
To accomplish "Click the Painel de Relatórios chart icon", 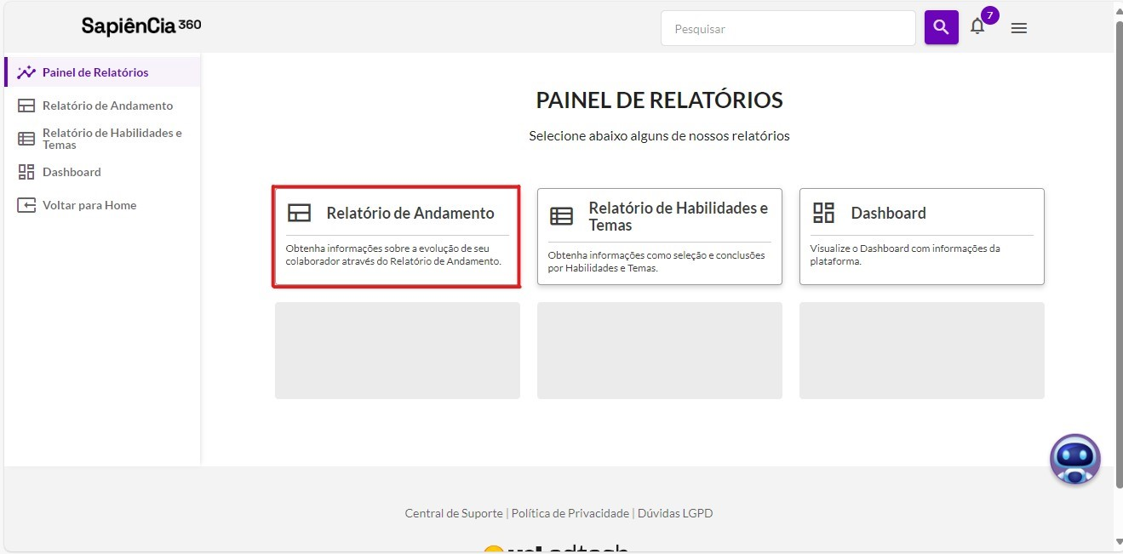I will click(x=26, y=72).
